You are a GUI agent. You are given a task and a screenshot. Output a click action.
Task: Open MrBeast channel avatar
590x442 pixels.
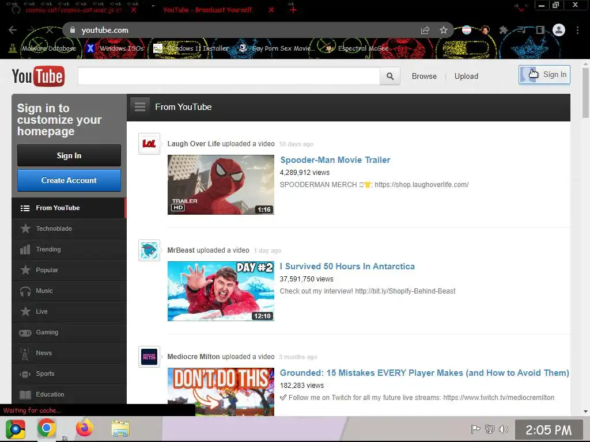149,250
